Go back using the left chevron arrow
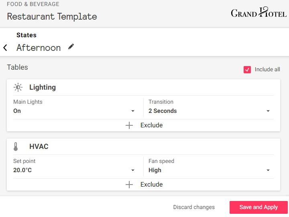 (x=5, y=48)
